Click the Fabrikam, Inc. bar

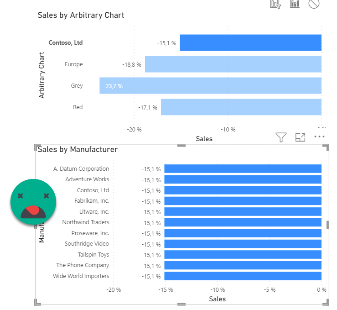(x=243, y=201)
